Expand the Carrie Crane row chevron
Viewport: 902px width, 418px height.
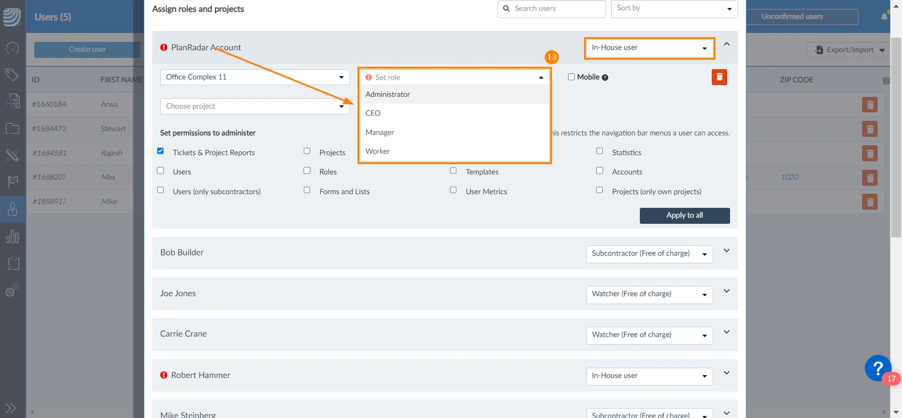coord(727,332)
